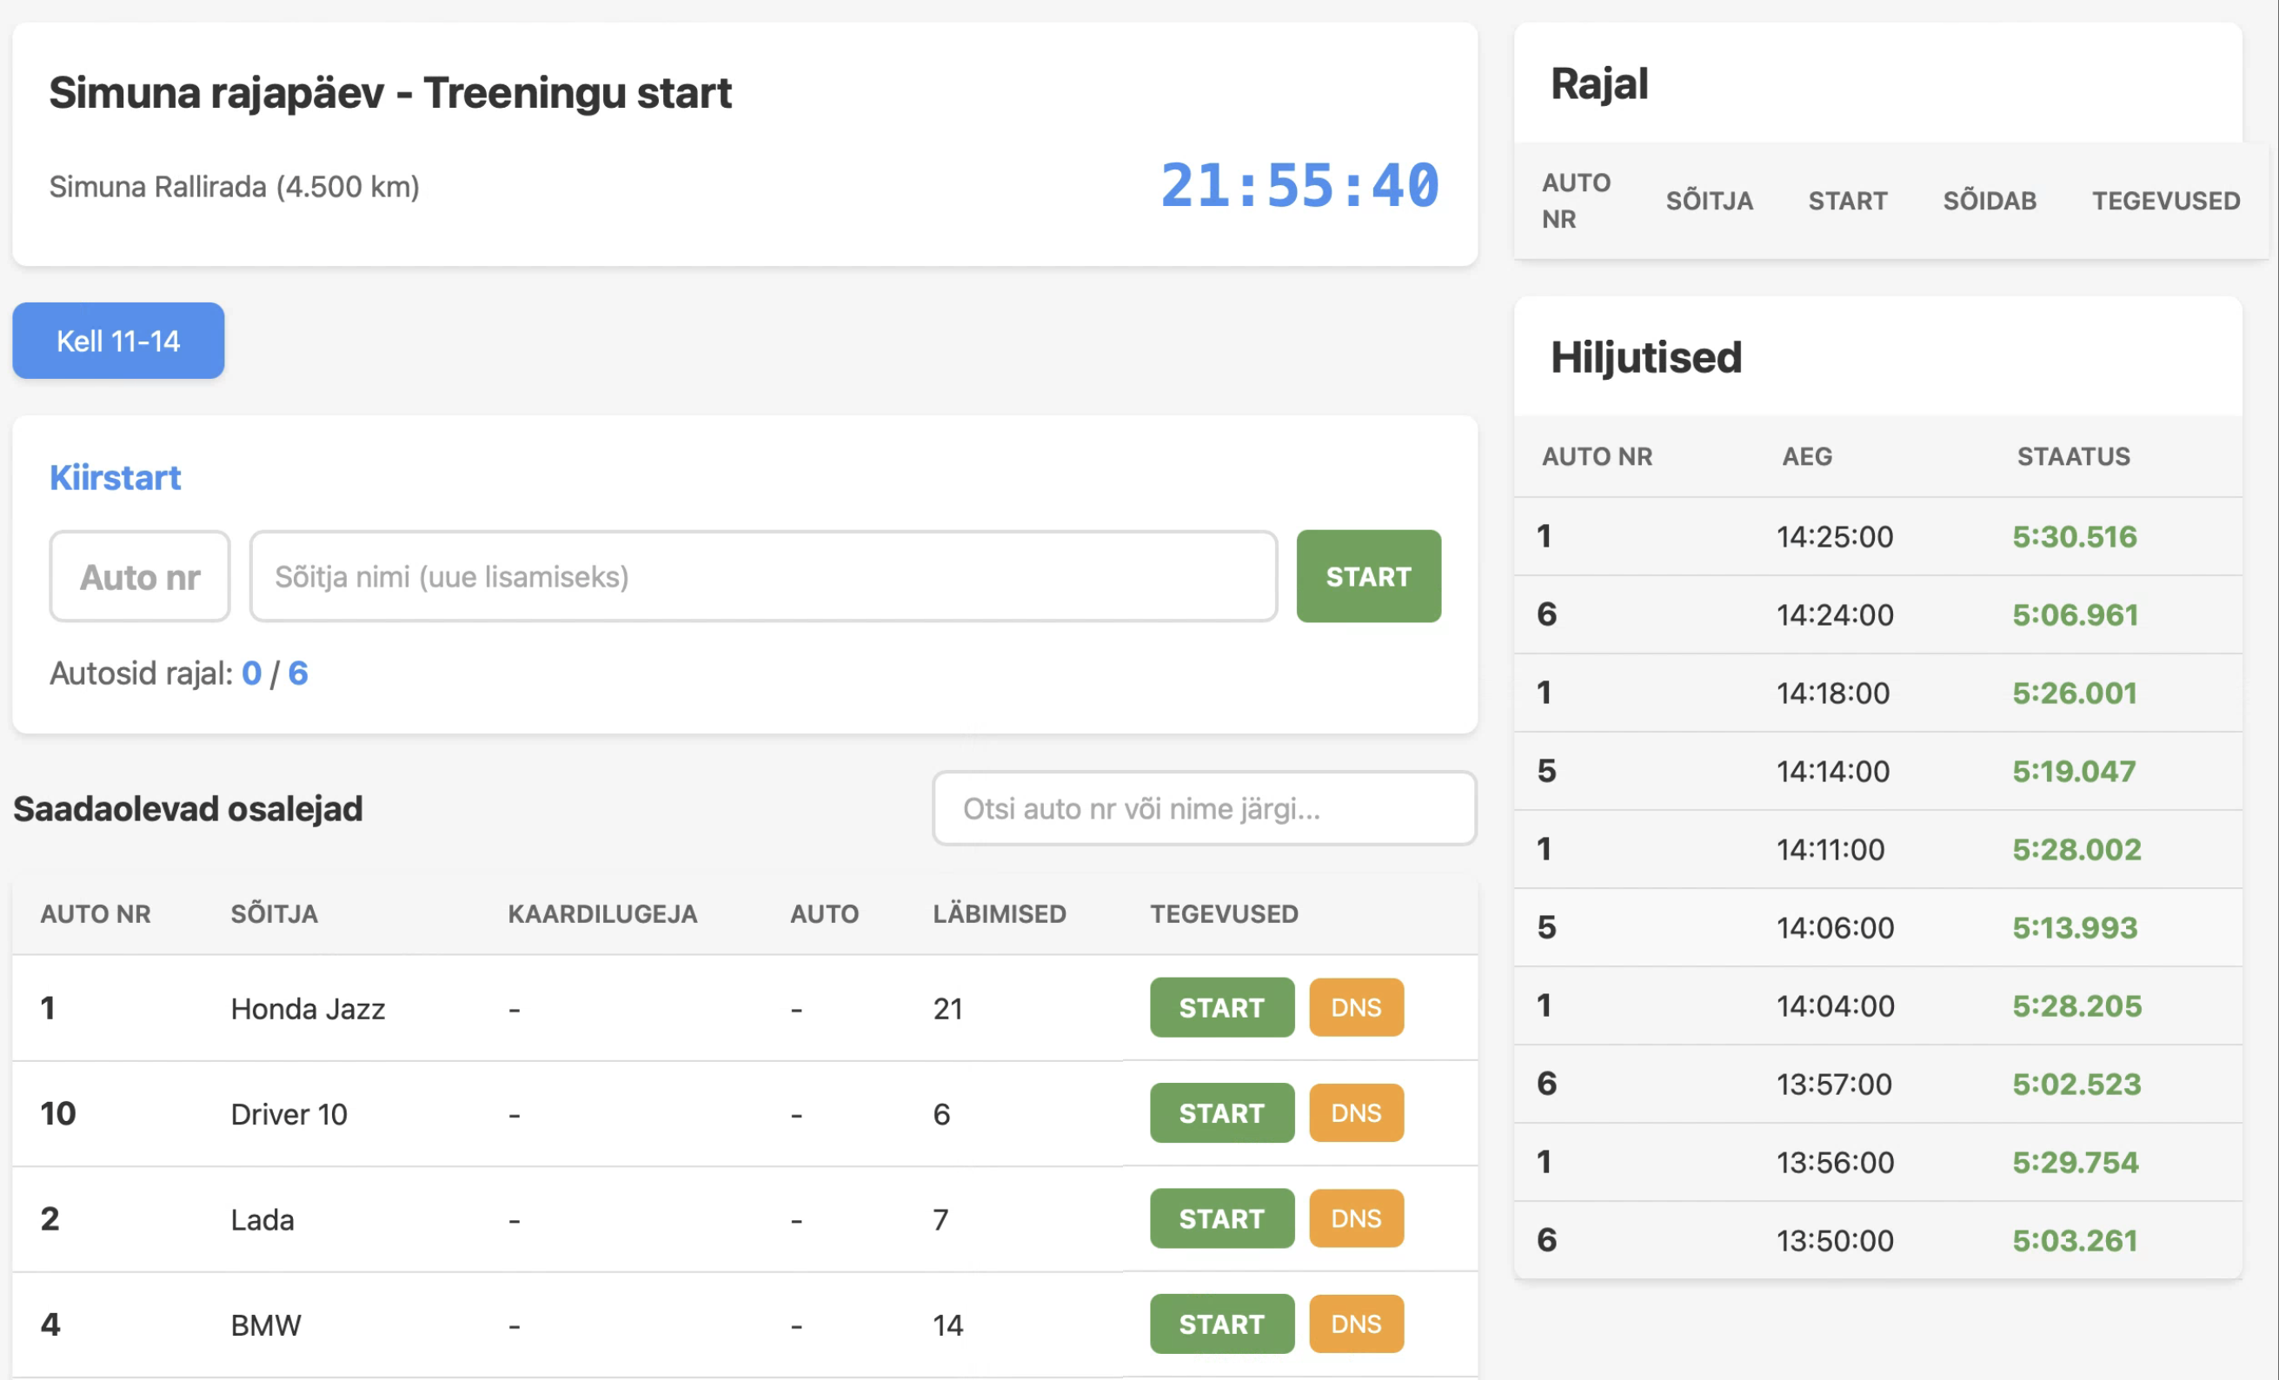Screen dimensions: 2279x1380
Task: Click the 21:55:40 clock display
Action: [x=1299, y=186]
